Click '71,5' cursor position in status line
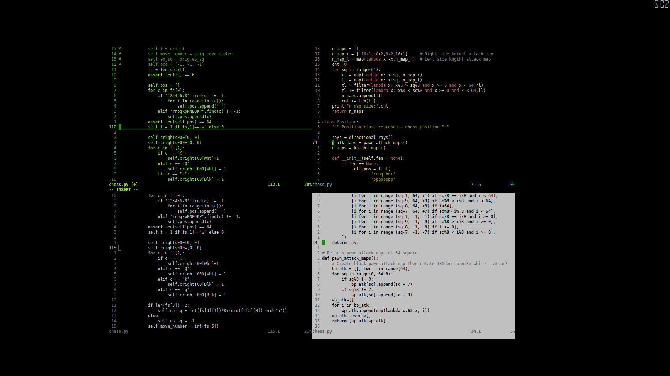 coord(476,185)
